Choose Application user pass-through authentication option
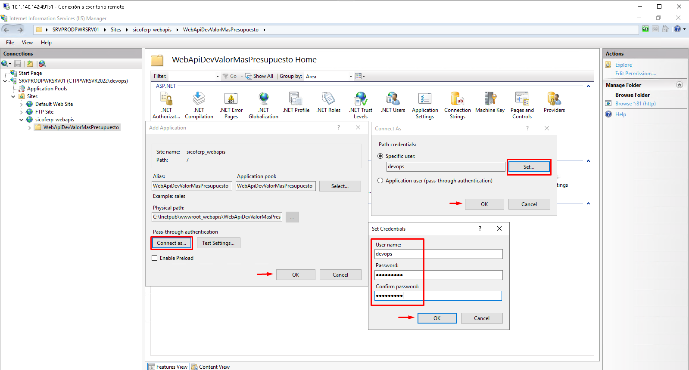The image size is (689, 370). click(380, 181)
